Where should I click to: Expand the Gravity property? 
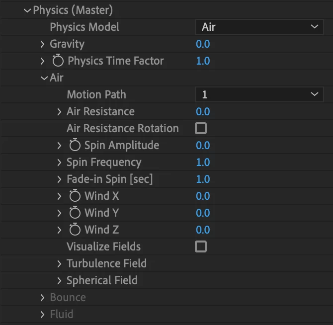[x=42, y=44]
